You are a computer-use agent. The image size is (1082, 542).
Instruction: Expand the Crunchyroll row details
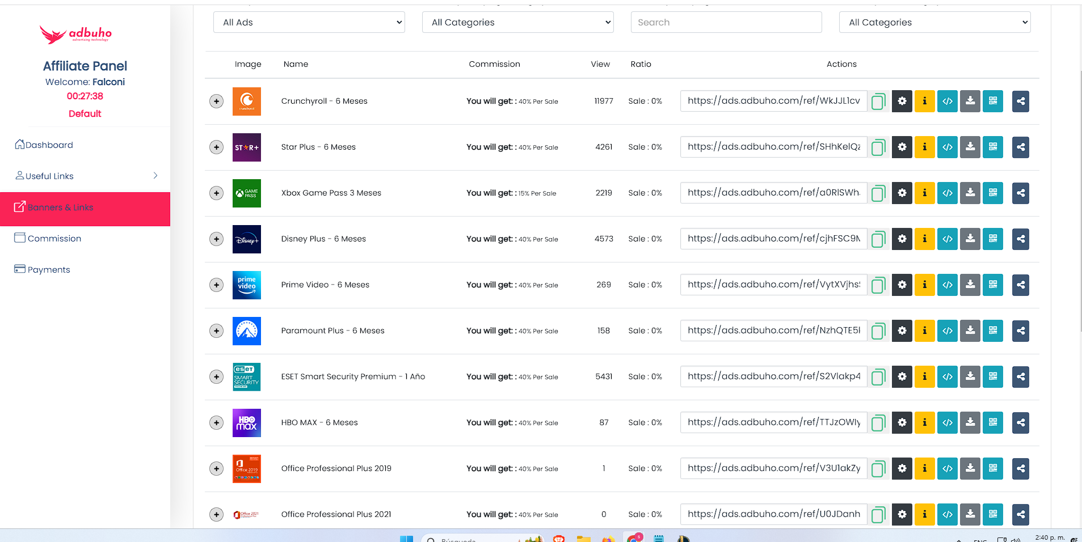click(216, 101)
